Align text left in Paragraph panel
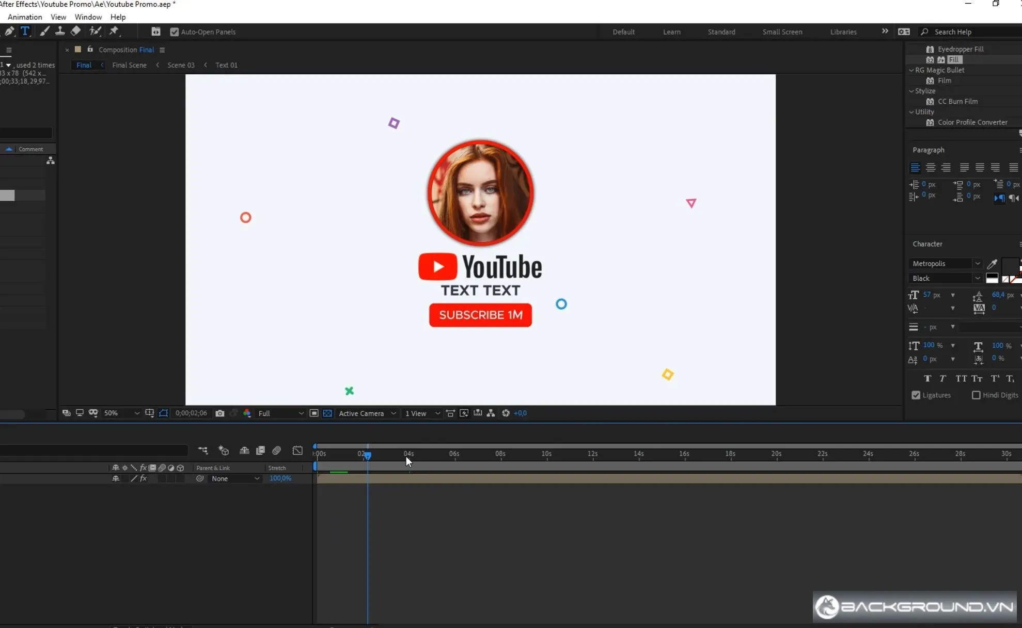 [x=915, y=168]
